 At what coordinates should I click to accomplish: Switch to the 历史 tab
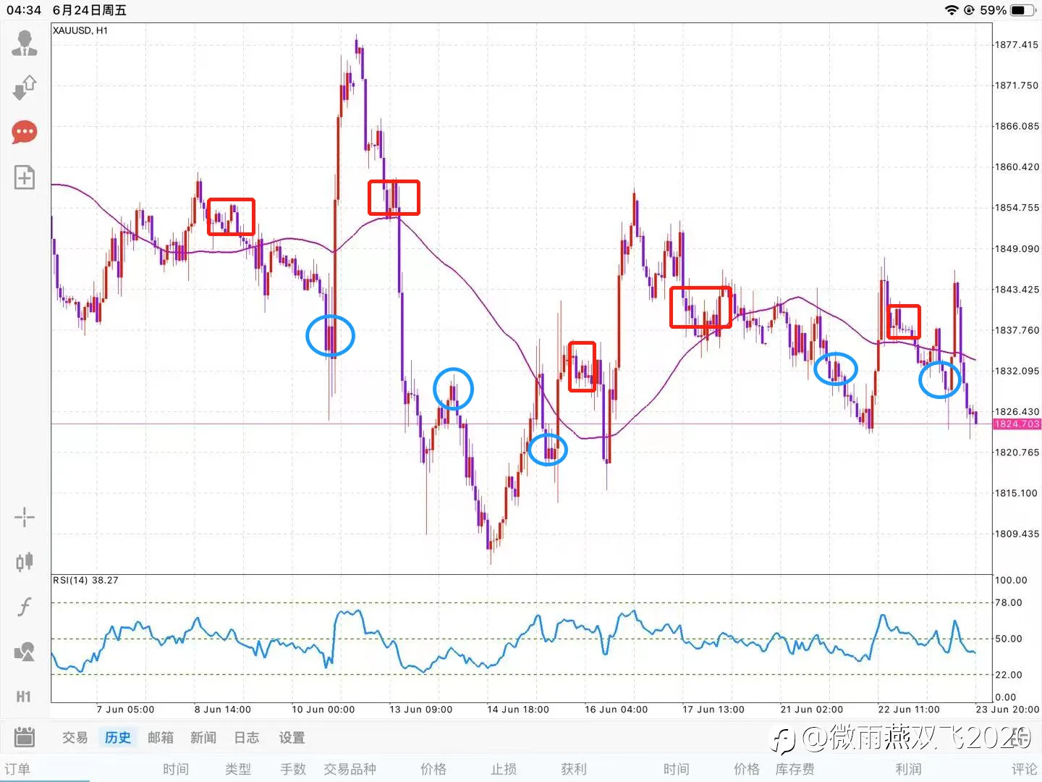pyautogui.click(x=118, y=738)
